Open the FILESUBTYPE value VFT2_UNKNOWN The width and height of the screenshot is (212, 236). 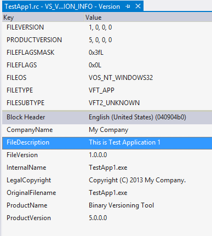[114, 103]
